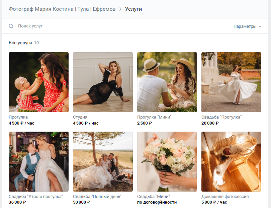Click the Свадьба "Мини" title link

tap(154, 197)
